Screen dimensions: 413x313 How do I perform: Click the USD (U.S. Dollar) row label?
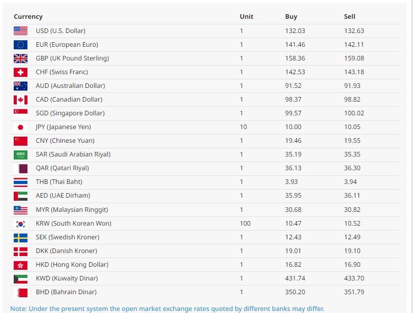[61, 31]
